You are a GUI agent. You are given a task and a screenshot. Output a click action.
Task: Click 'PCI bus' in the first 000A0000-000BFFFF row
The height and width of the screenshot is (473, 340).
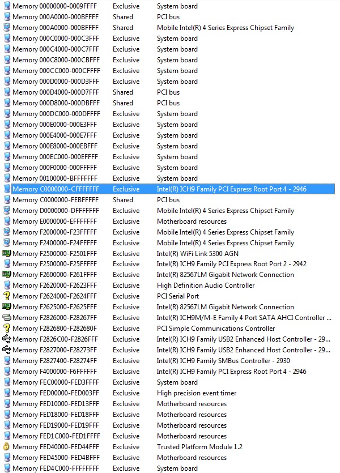(x=168, y=17)
